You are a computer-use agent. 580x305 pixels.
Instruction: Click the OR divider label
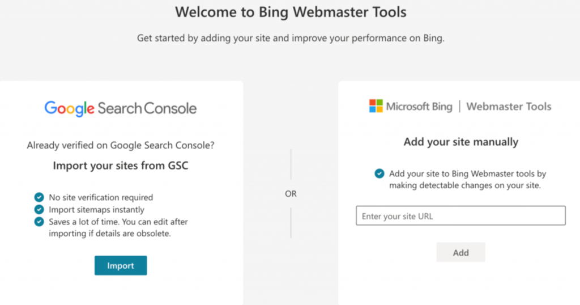(x=291, y=194)
